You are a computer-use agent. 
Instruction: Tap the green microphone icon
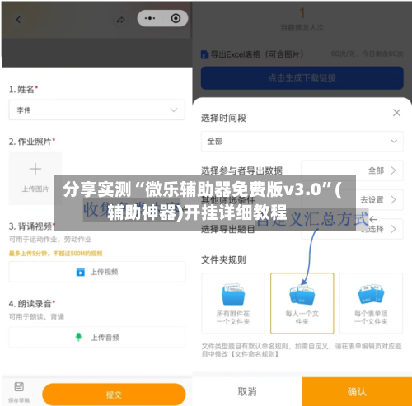pos(78,337)
